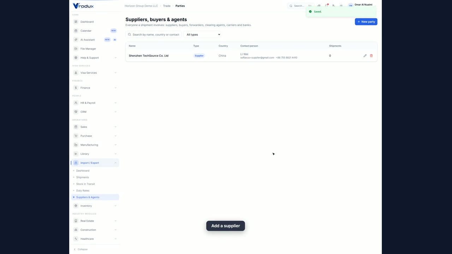Click the HR & Payroll people icon
The image size is (452, 254).
[x=76, y=103]
